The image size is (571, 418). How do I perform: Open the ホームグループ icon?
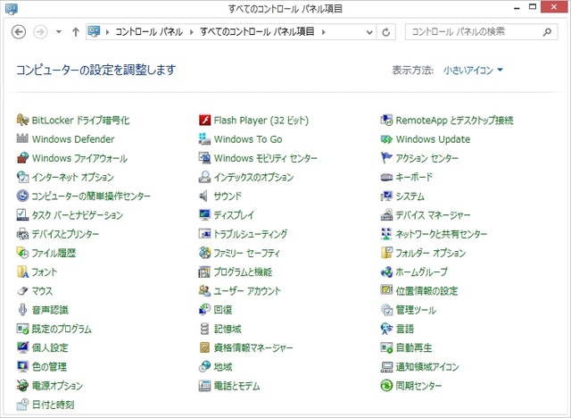click(x=386, y=272)
